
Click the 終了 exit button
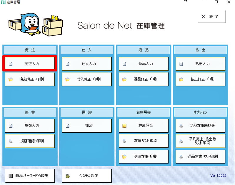click(212, 16)
